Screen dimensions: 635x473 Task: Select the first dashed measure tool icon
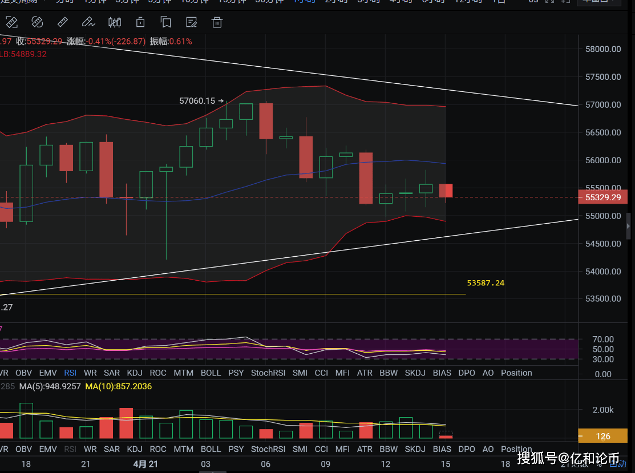[11, 23]
